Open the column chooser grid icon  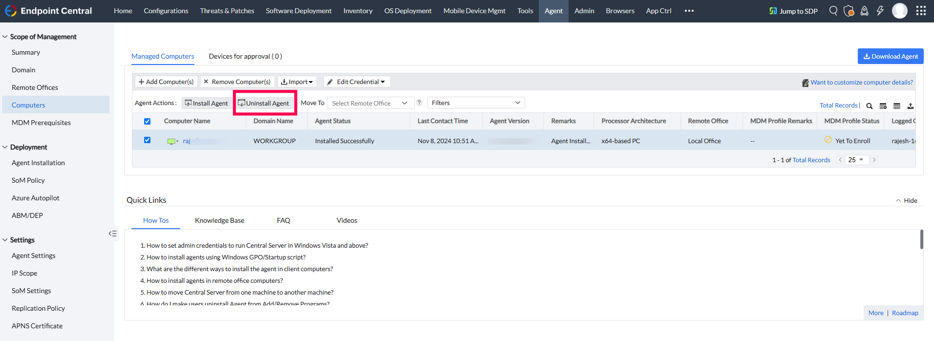897,106
